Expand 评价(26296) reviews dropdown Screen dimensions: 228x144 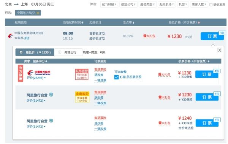point(36,78)
